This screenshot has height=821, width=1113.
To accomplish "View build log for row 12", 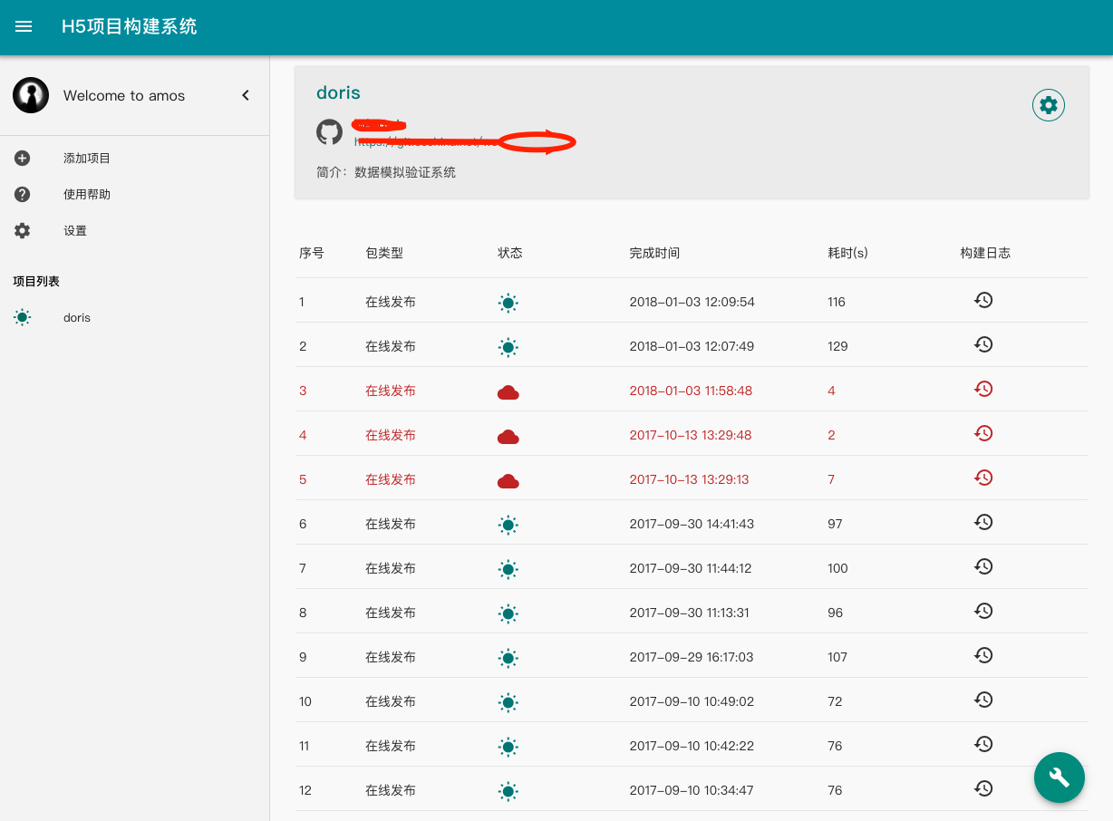I will 983,788.
